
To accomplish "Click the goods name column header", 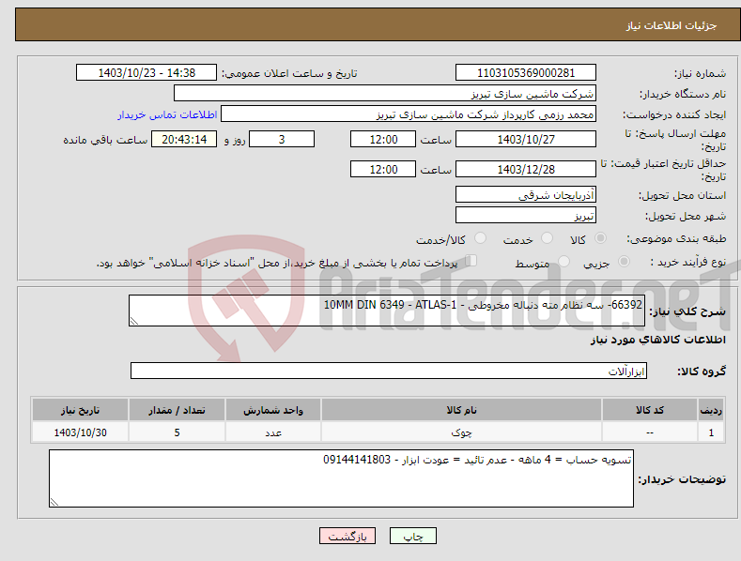I will click(461, 410).
